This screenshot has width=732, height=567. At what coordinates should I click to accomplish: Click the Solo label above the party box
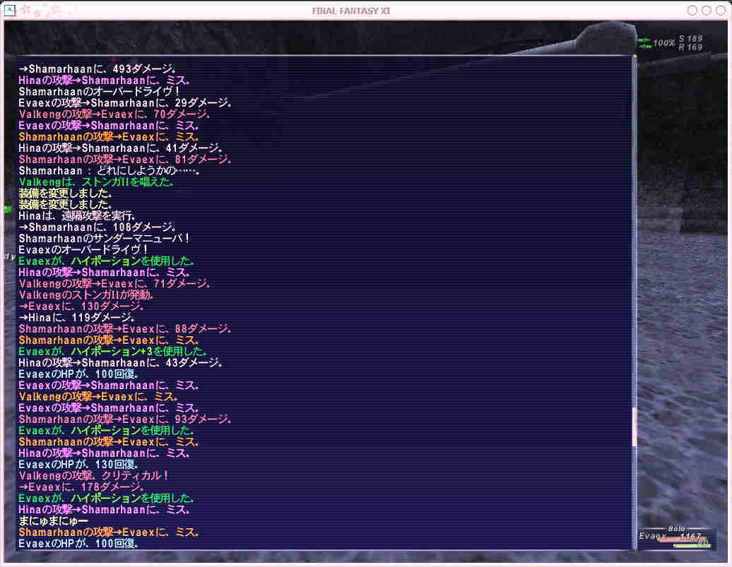point(677,528)
